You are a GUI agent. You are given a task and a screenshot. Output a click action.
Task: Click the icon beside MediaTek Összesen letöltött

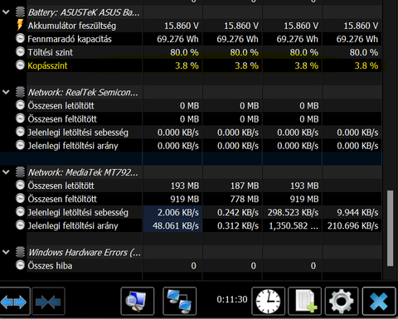tap(20, 186)
